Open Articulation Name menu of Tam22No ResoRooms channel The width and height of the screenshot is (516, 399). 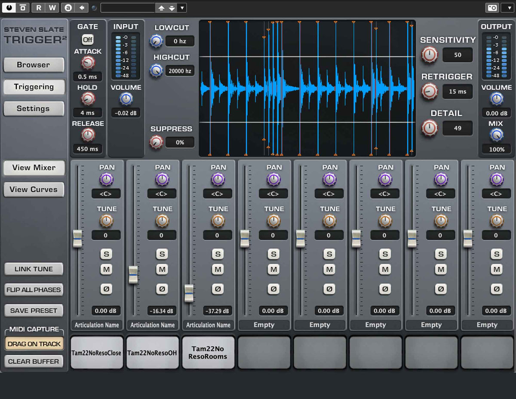[x=209, y=325]
